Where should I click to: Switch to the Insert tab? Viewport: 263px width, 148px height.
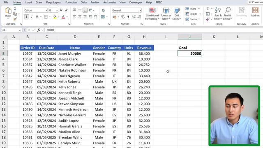28,2
